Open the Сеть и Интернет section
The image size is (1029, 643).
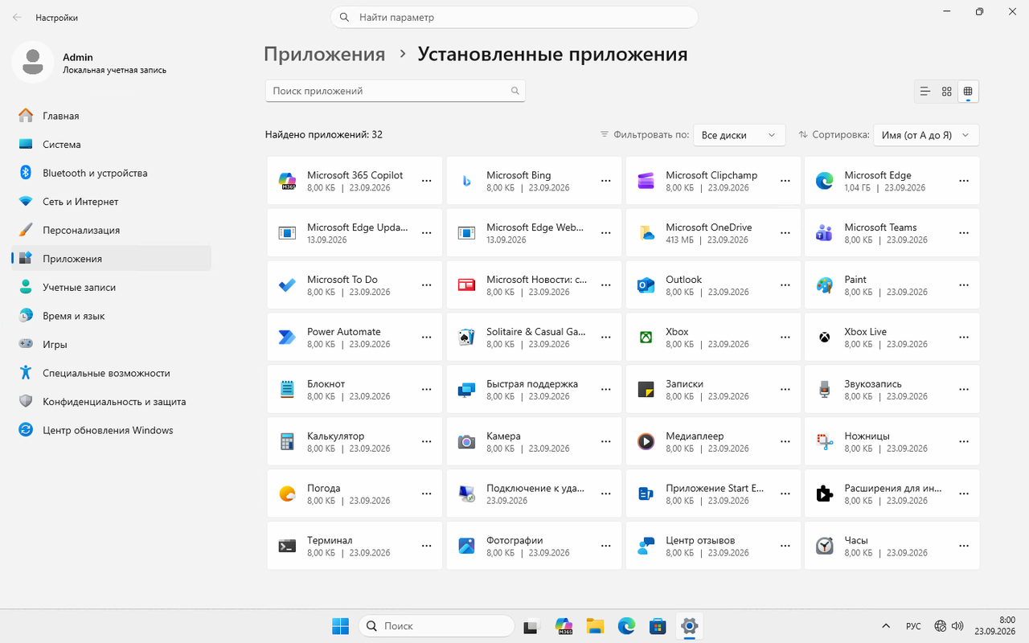tap(112, 202)
